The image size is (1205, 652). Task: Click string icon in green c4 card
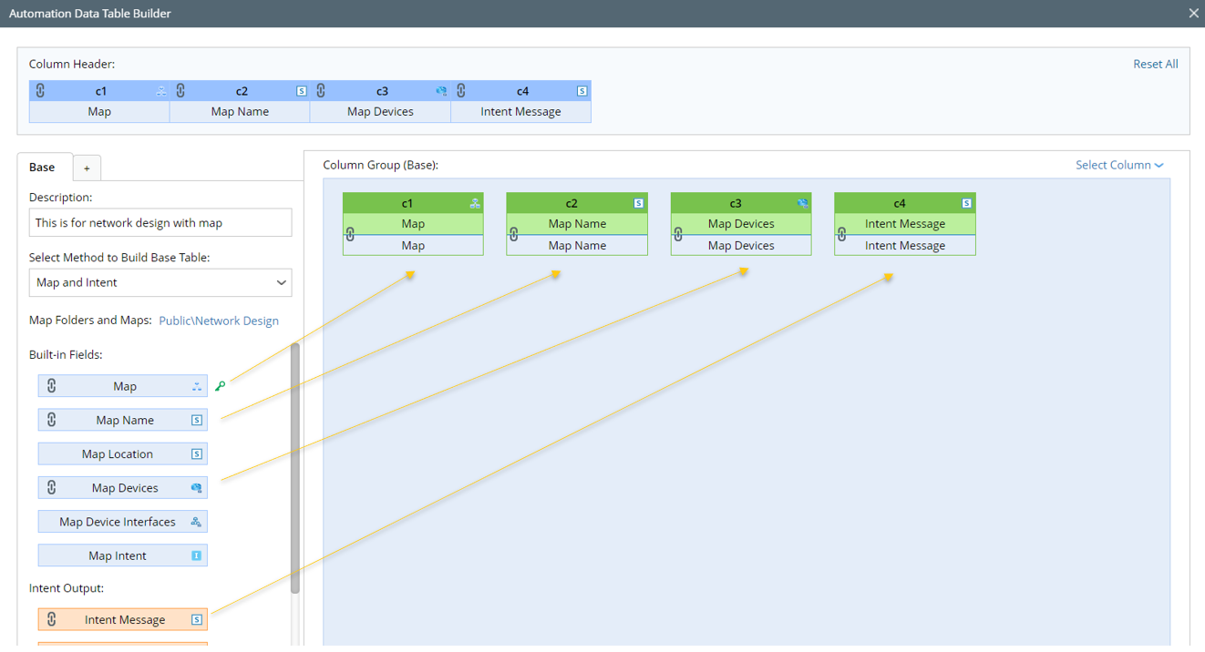click(967, 203)
